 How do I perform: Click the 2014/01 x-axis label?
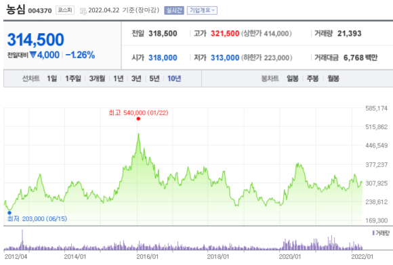coord(75,257)
